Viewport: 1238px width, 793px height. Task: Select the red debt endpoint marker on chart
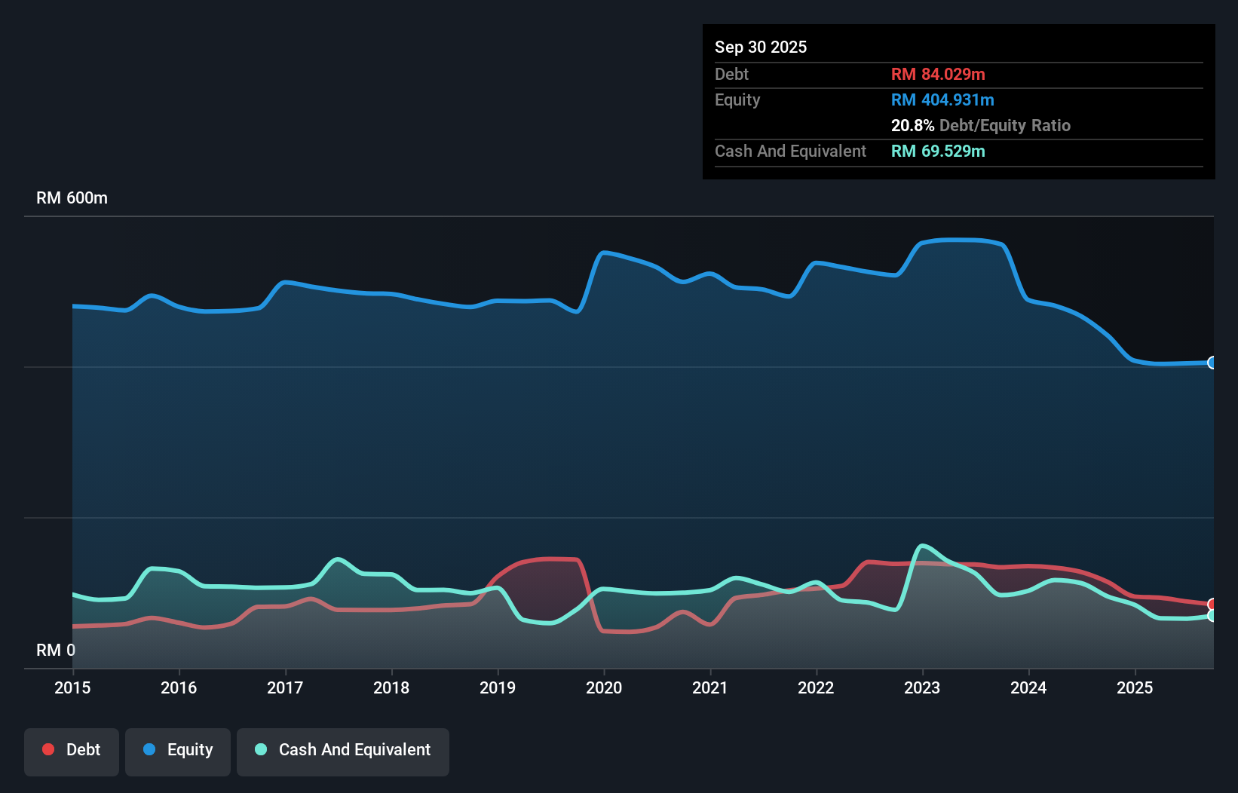pos(1212,603)
